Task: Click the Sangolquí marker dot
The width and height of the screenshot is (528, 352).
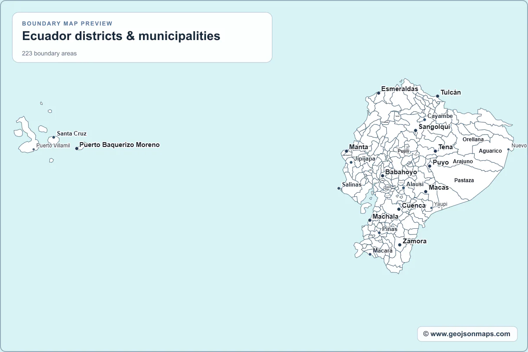Action: (415, 130)
